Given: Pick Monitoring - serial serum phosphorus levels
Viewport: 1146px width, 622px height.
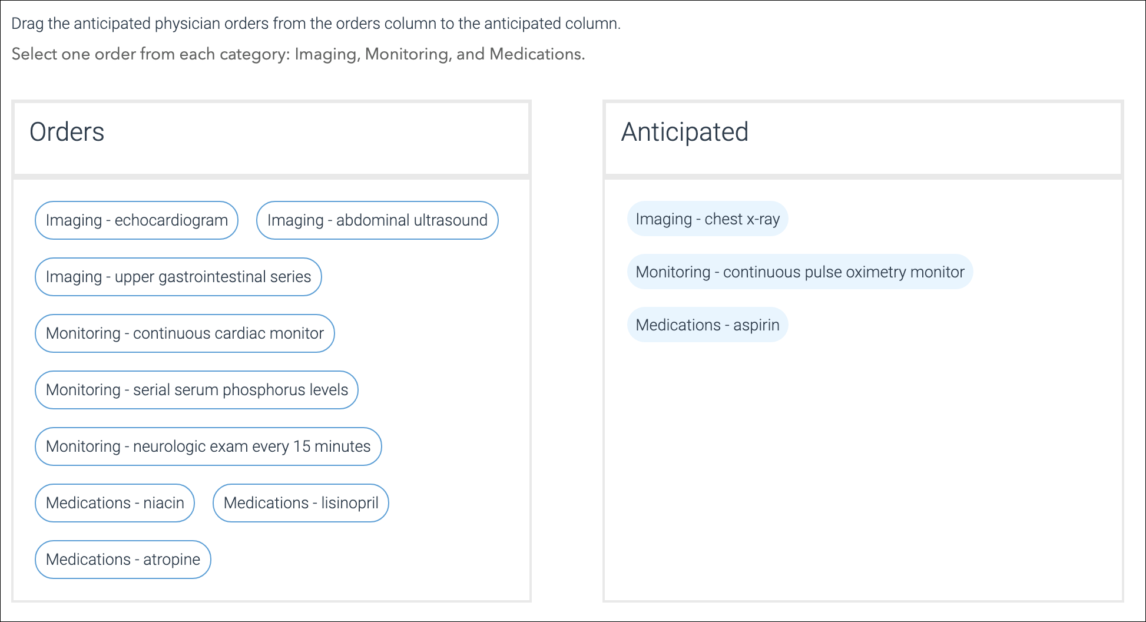Looking at the screenshot, I should point(197,390).
